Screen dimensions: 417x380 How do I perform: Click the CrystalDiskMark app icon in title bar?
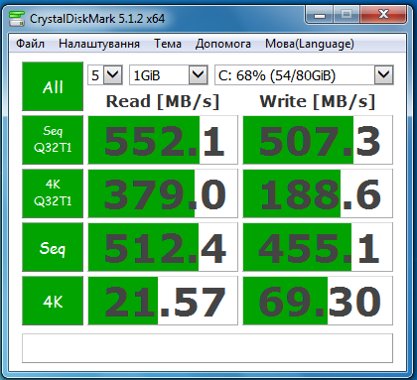pyautogui.click(x=17, y=19)
